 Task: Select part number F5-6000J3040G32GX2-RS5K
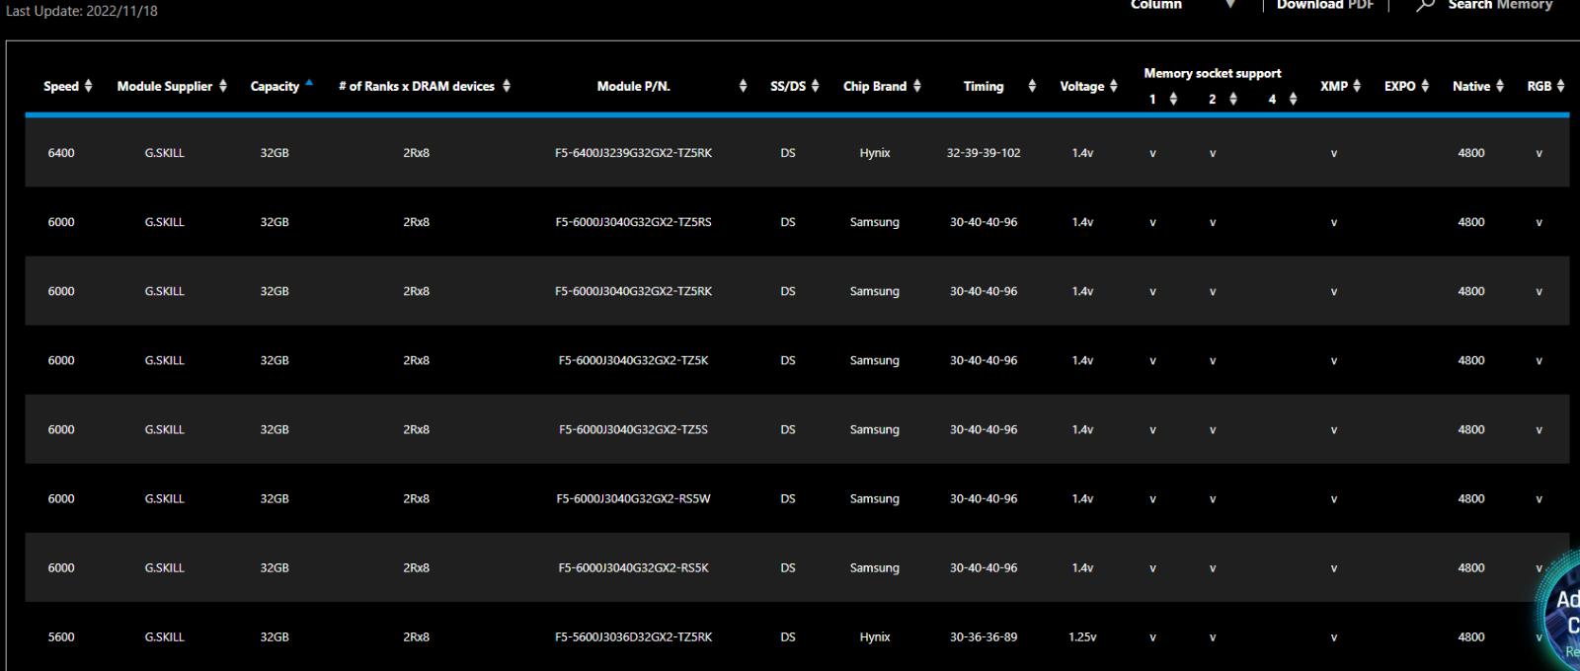633,567
